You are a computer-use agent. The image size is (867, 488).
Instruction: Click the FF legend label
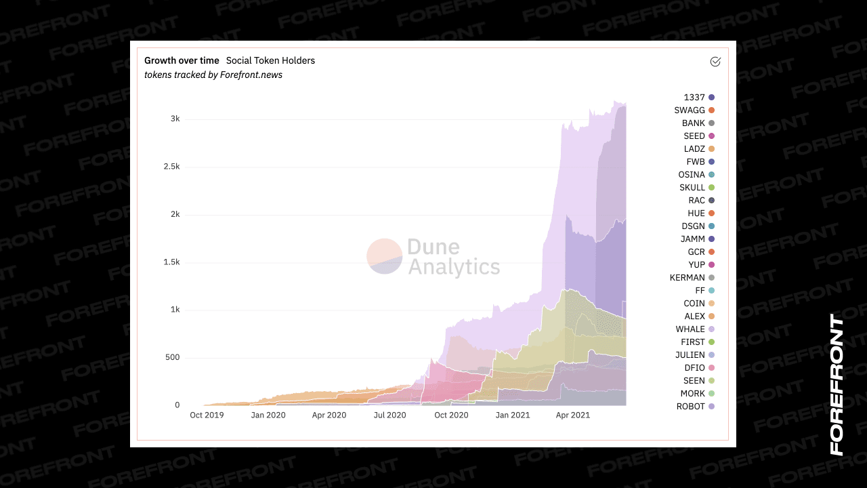(x=700, y=291)
